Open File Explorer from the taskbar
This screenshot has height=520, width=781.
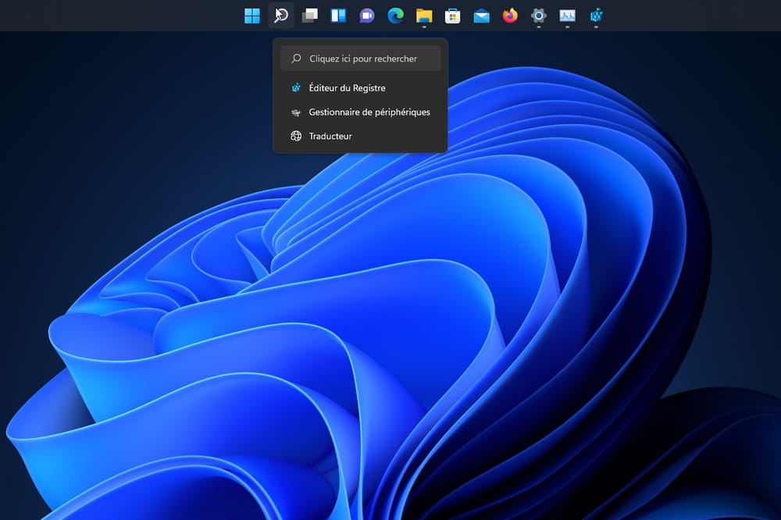click(x=424, y=16)
